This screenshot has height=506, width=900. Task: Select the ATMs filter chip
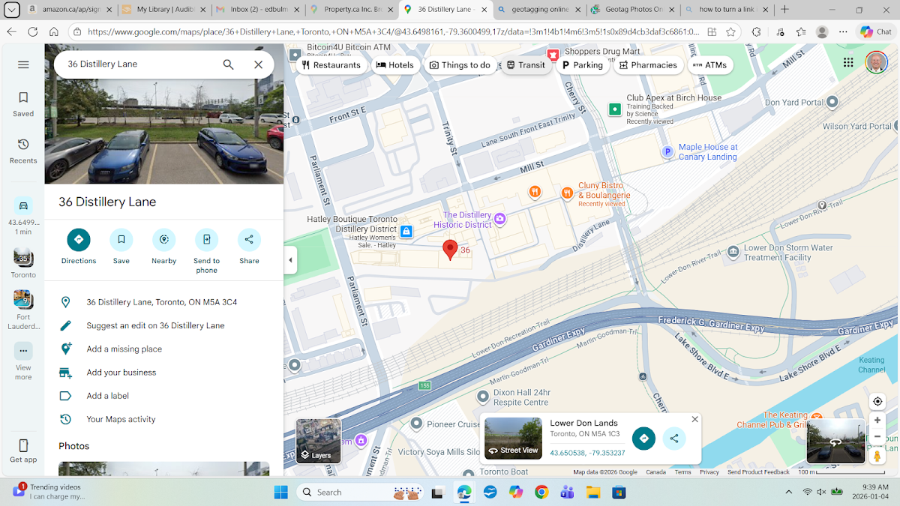(709, 65)
